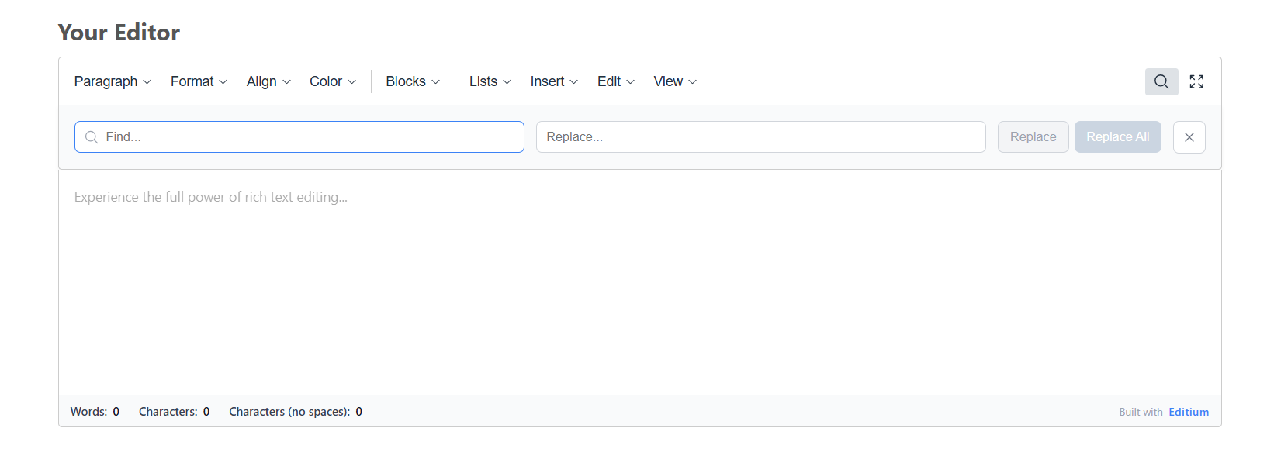Click inside the Replace text field
The width and height of the screenshot is (1267, 473).
point(760,136)
